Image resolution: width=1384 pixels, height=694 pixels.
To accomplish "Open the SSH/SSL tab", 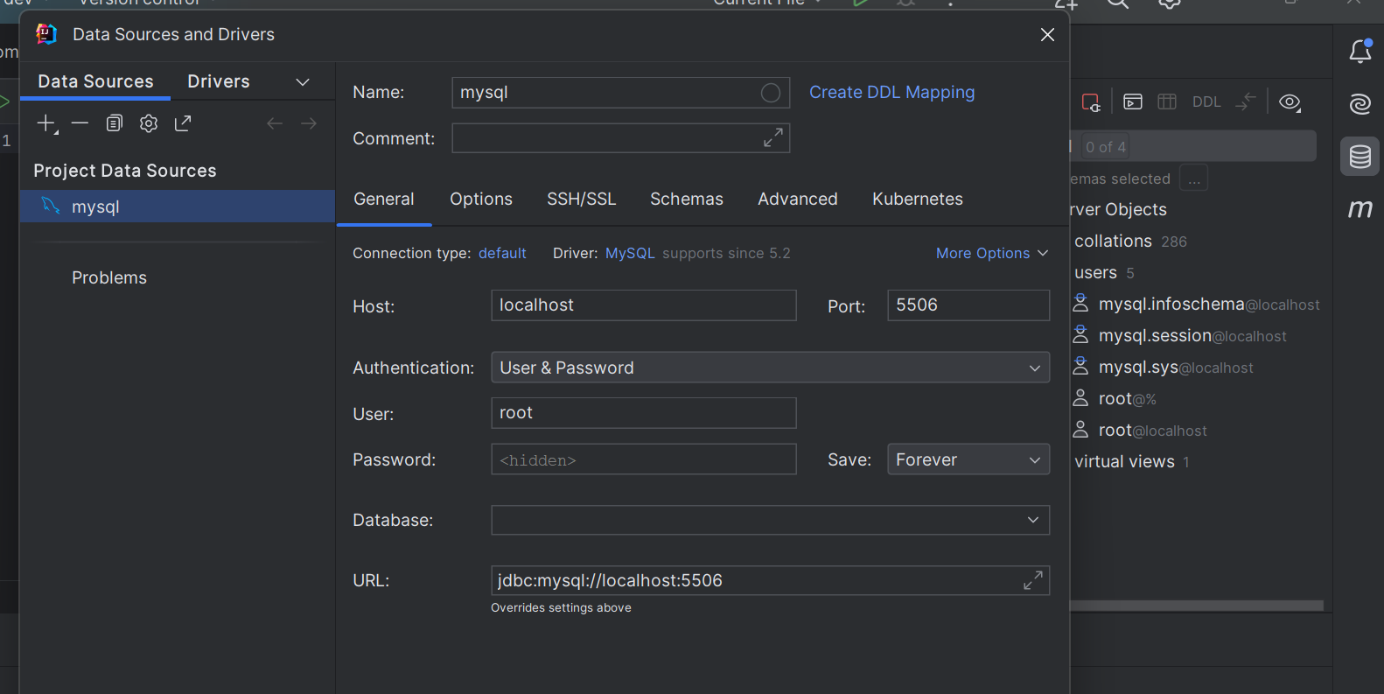I will [x=582, y=199].
